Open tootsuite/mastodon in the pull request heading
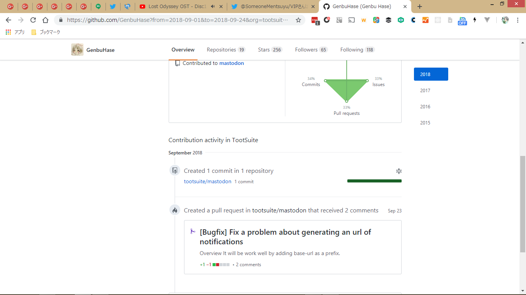 [x=279, y=210]
